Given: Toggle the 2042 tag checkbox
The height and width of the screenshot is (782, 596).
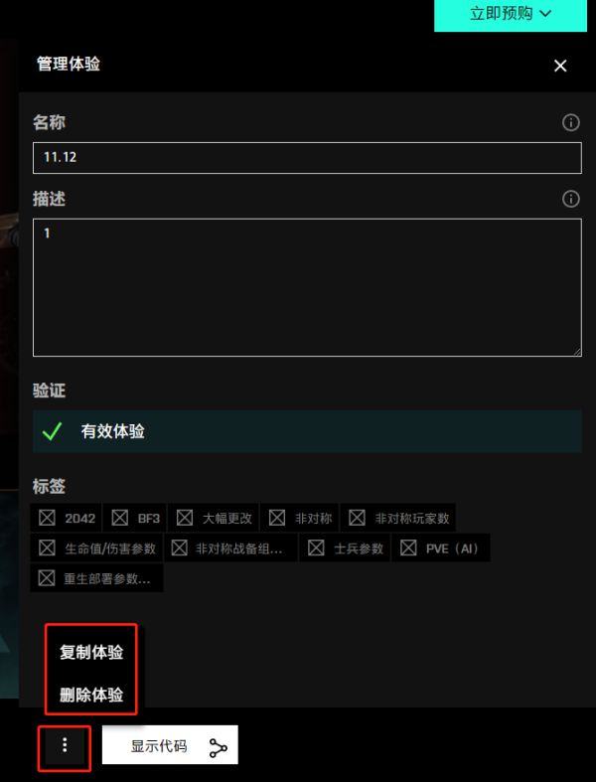Looking at the screenshot, I should click(47, 518).
